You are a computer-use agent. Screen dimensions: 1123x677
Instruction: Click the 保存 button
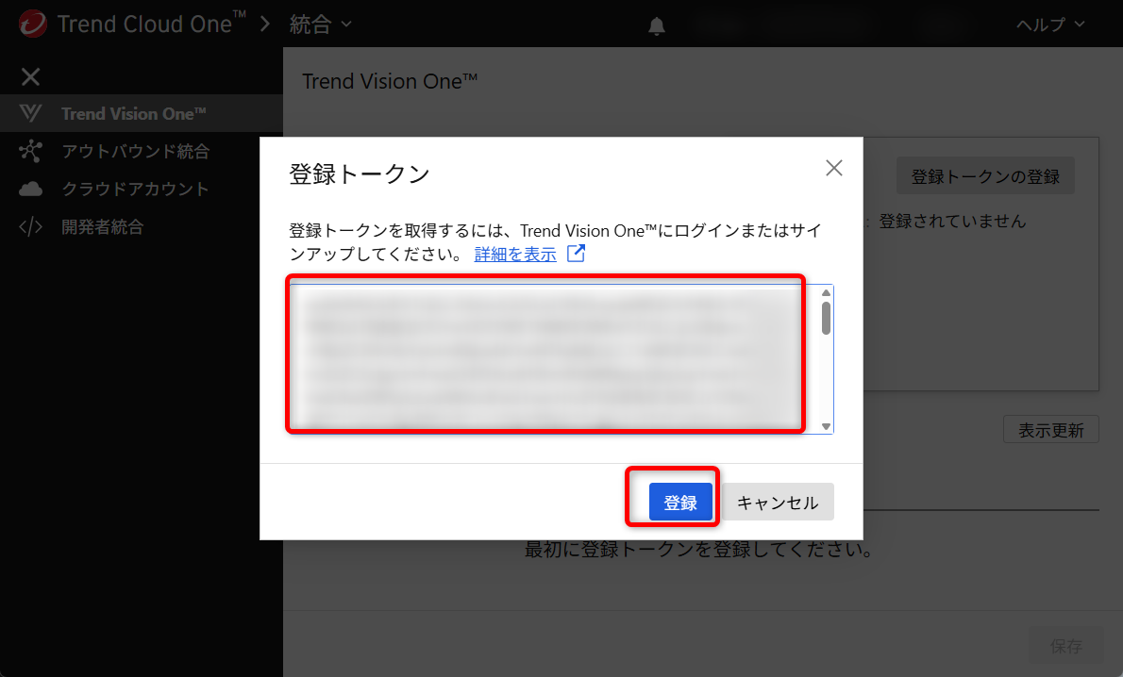pos(1065,646)
